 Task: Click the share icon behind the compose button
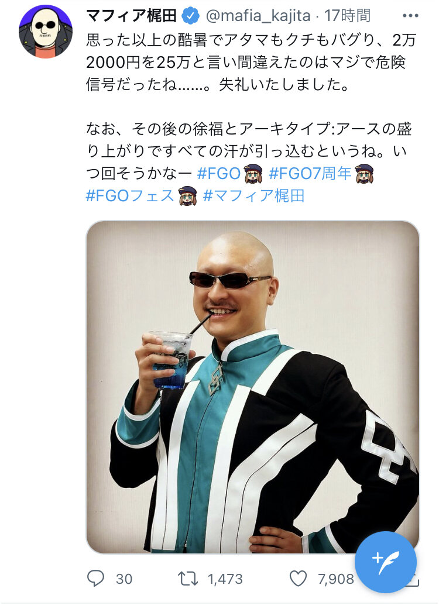(413, 581)
